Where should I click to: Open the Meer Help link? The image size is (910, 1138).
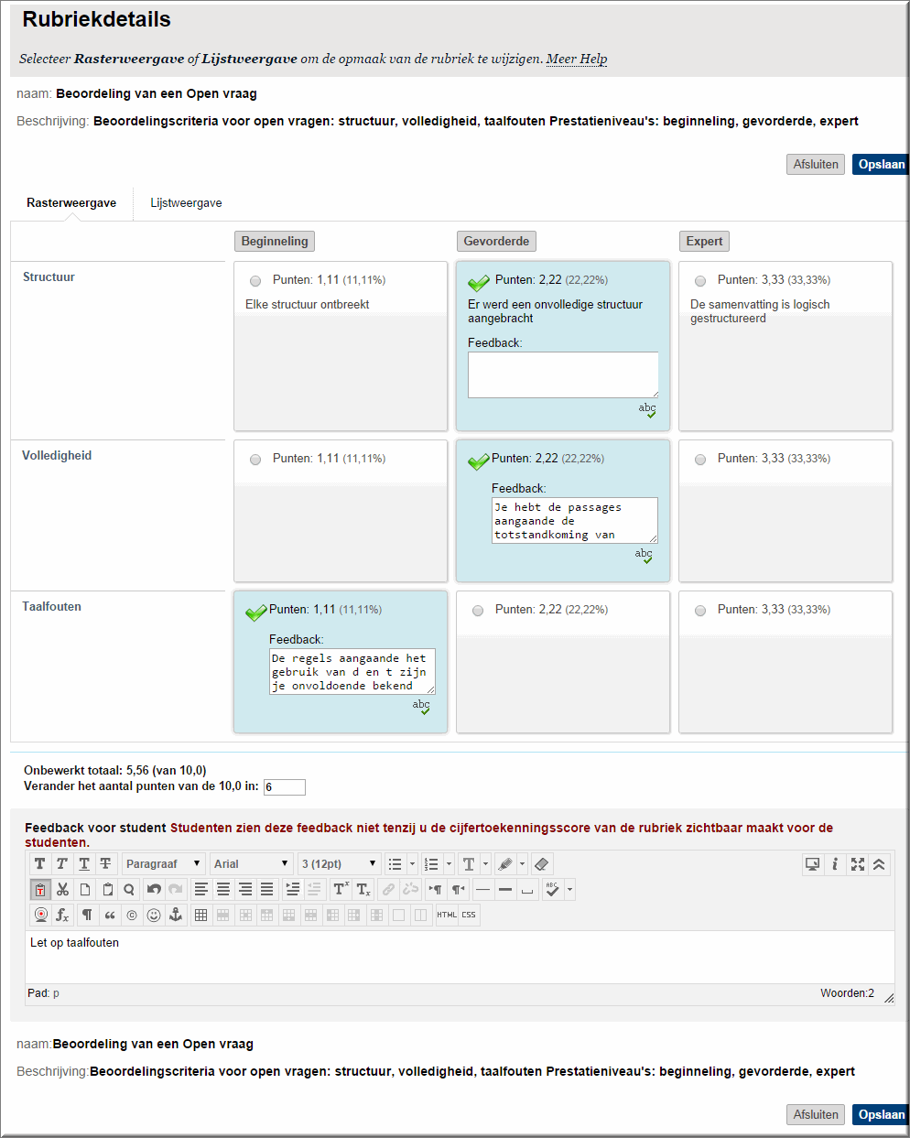(x=577, y=59)
